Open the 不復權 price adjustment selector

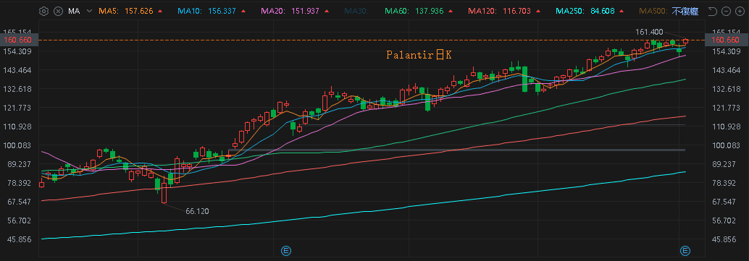coord(685,11)
